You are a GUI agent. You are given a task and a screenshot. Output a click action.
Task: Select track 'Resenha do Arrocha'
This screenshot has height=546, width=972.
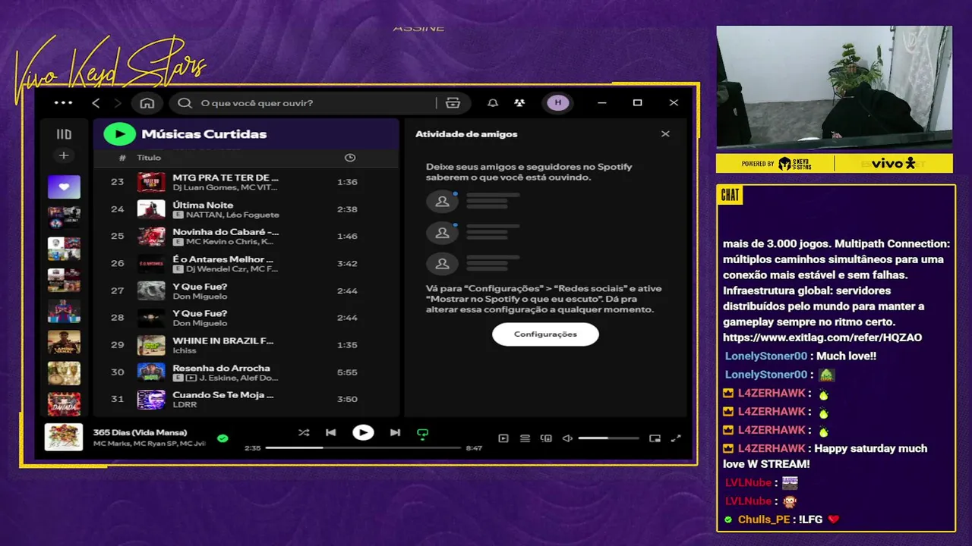click(x=246, y=372)
